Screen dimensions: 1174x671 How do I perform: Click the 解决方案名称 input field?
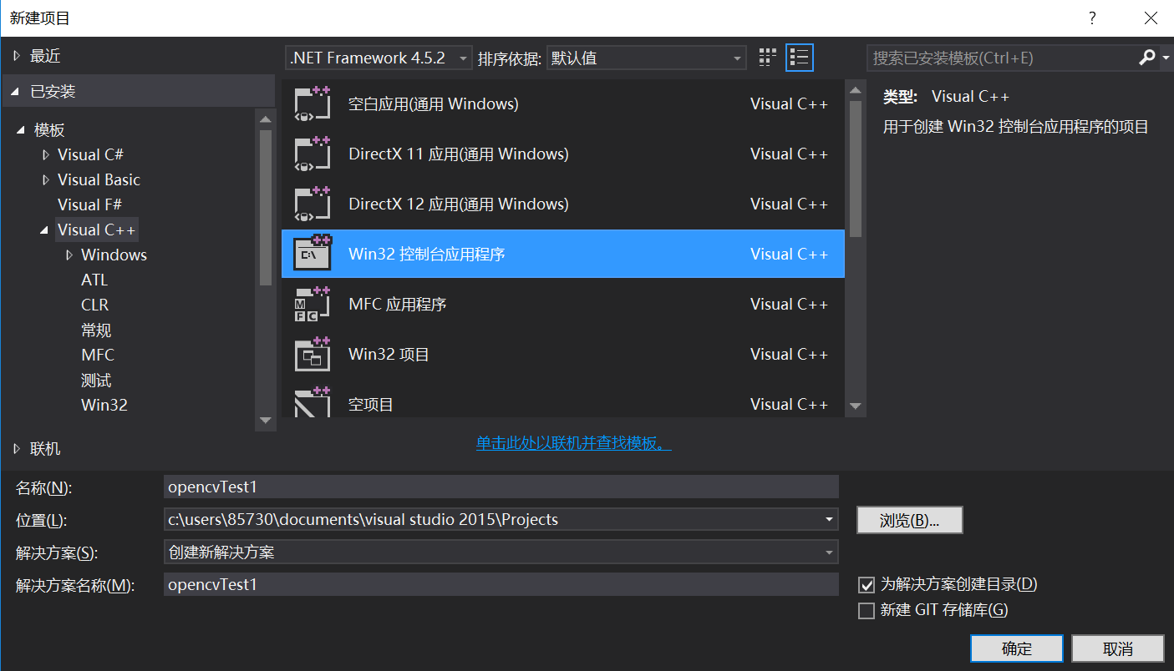pos(501,584)
